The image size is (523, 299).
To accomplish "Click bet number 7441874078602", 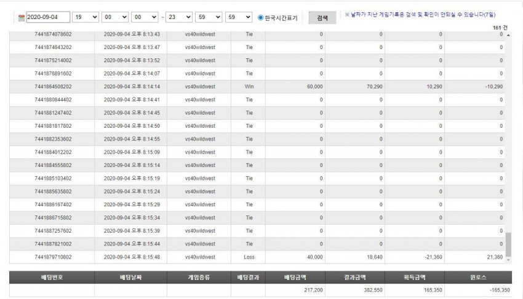I will point(53,34).
